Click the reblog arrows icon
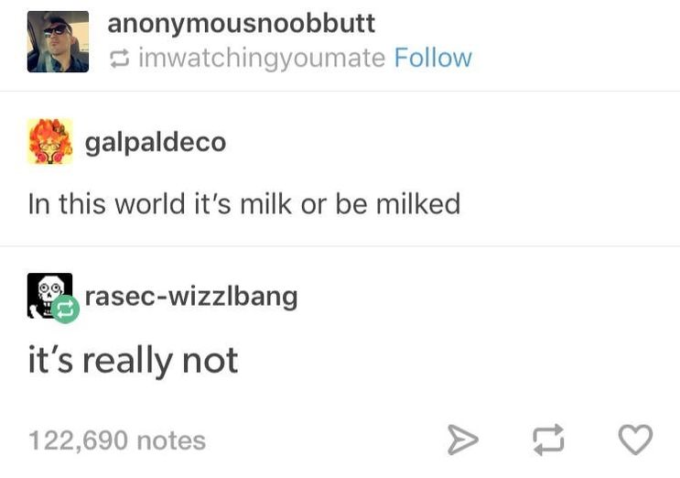Screen dimensions: 680x478 [548, 440]
